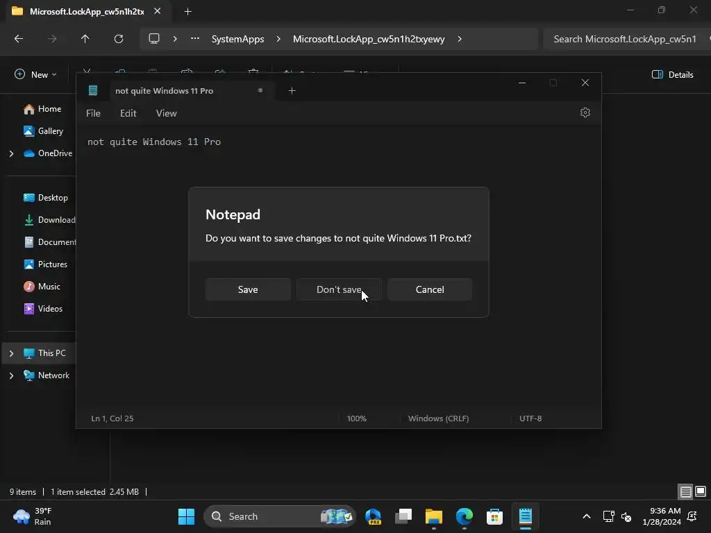Minimize the Notepad window
This screenshot has height=533, width=711.
click(522, 83)
